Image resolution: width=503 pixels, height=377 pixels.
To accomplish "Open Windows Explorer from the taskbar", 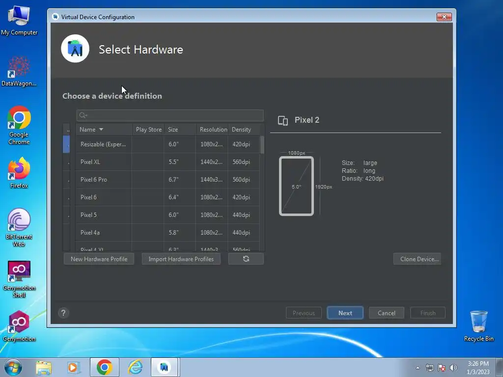I will pos(44,367).
